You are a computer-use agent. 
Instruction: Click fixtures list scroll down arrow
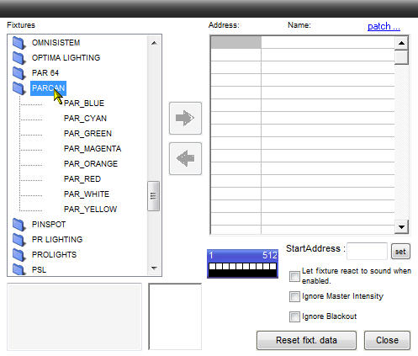[x=154, y=268]
